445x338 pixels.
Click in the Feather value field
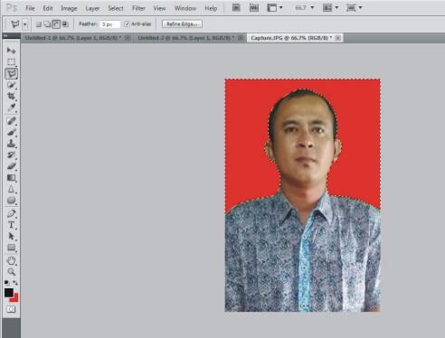coord(109,24)
